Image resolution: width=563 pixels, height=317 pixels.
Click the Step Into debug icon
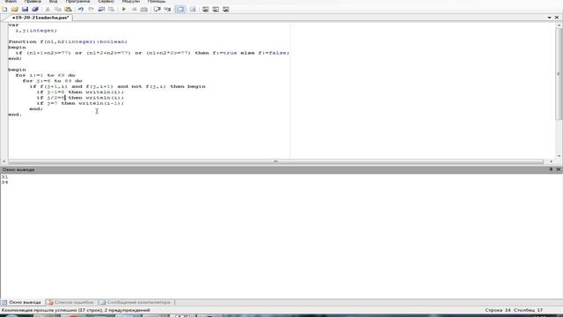coord(167,10)
